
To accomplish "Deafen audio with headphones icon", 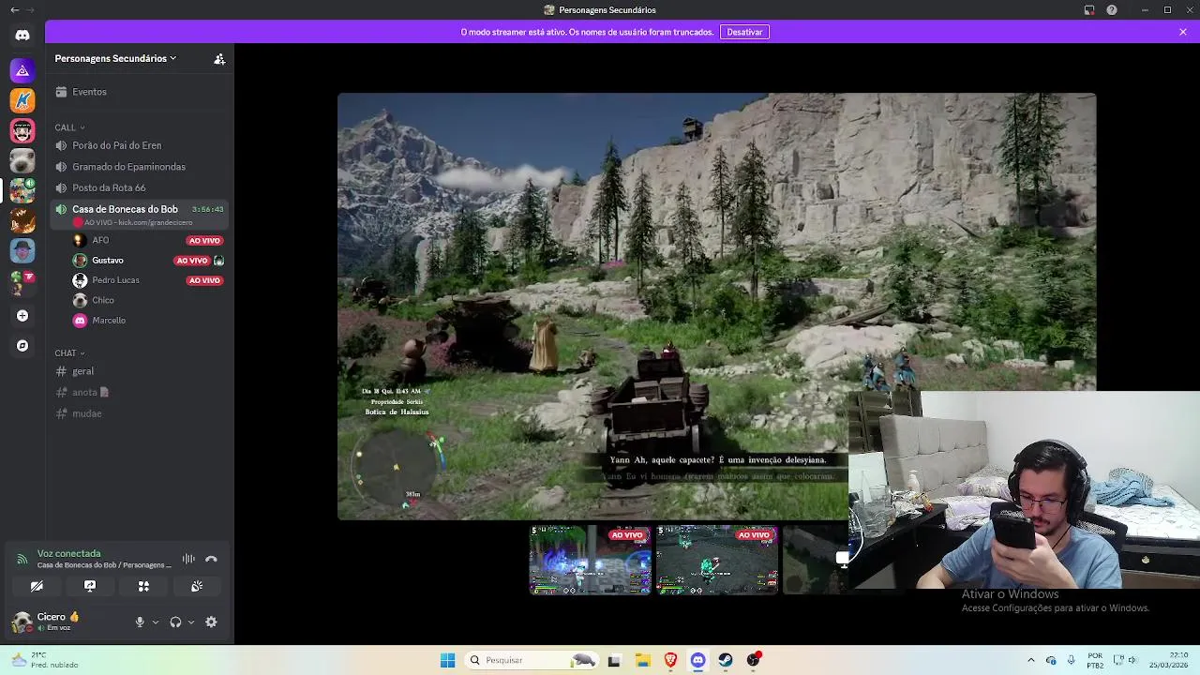I will [x=175, y=622].
